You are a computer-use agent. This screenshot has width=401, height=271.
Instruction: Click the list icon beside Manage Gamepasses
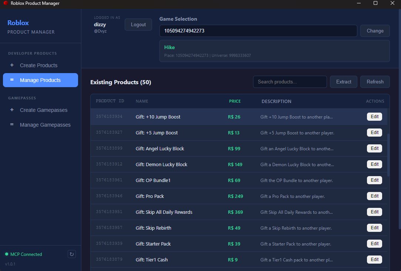pyautogui.click(x=12, y=124)
